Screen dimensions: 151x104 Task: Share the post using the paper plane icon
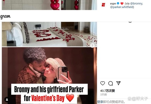pyautogui.click(x=118, y=83)
